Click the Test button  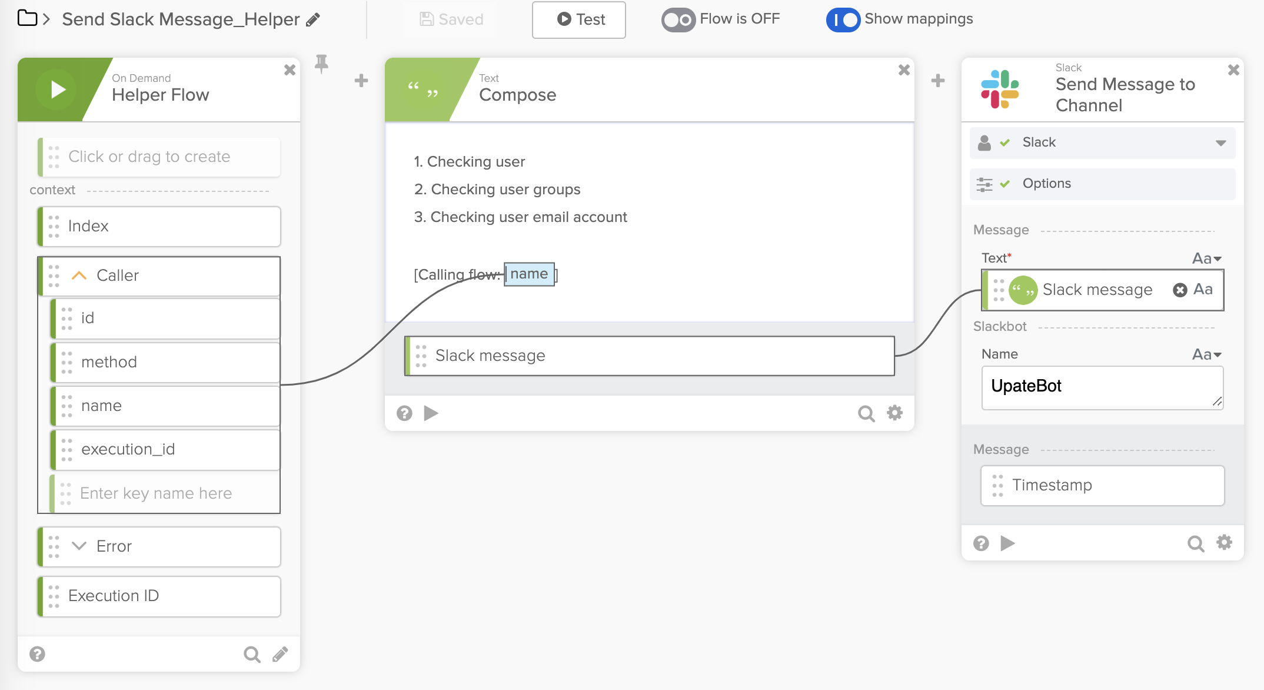tap(579, 19)
